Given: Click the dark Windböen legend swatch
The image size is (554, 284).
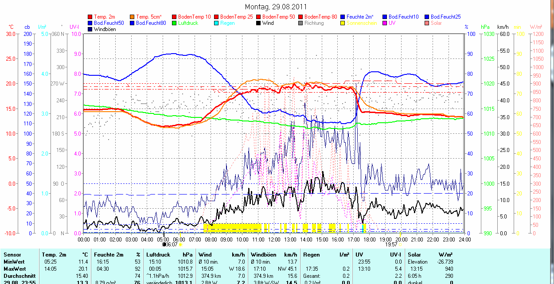Looking at the screenshot, I should [90, 29].
